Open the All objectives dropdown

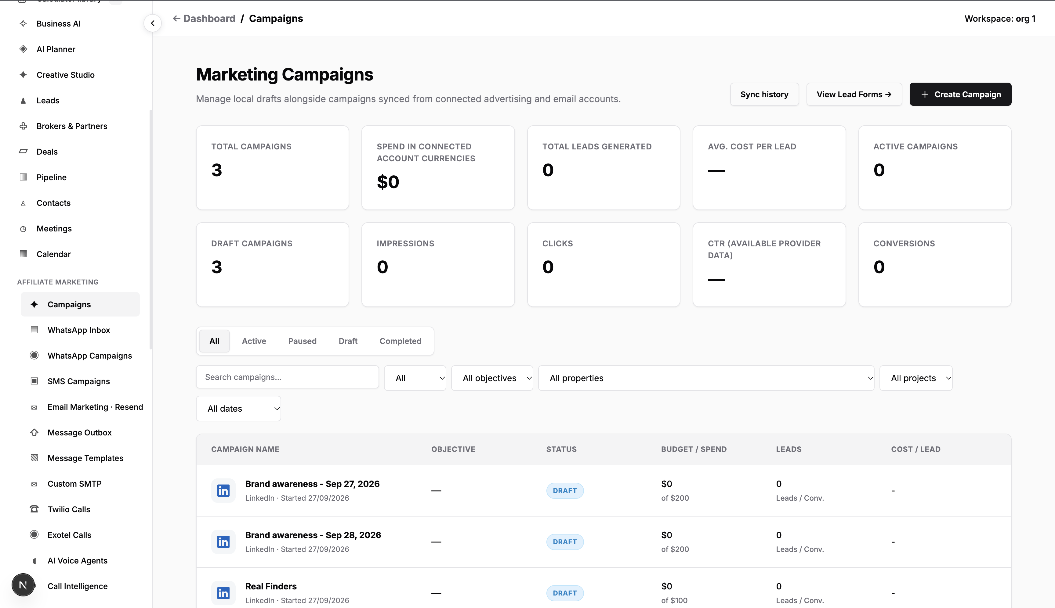[492, 378]
